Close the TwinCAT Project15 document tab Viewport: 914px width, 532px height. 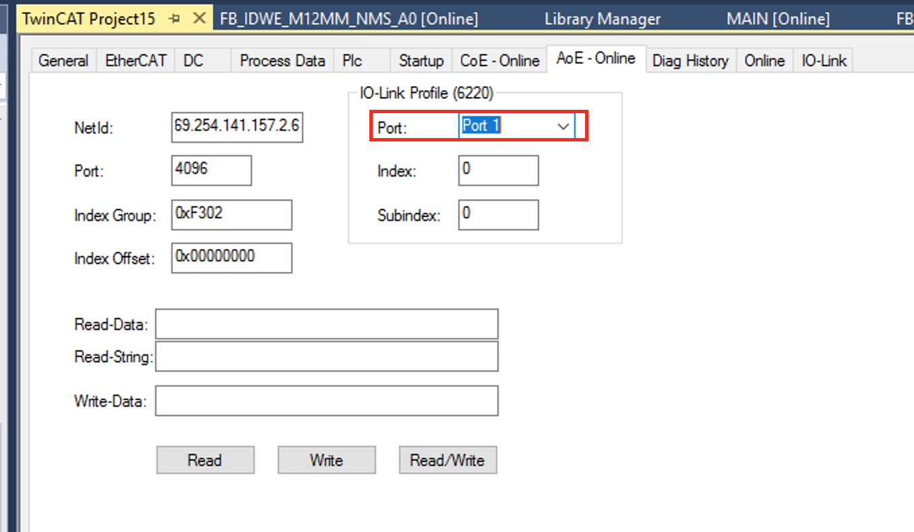point(199,18)
